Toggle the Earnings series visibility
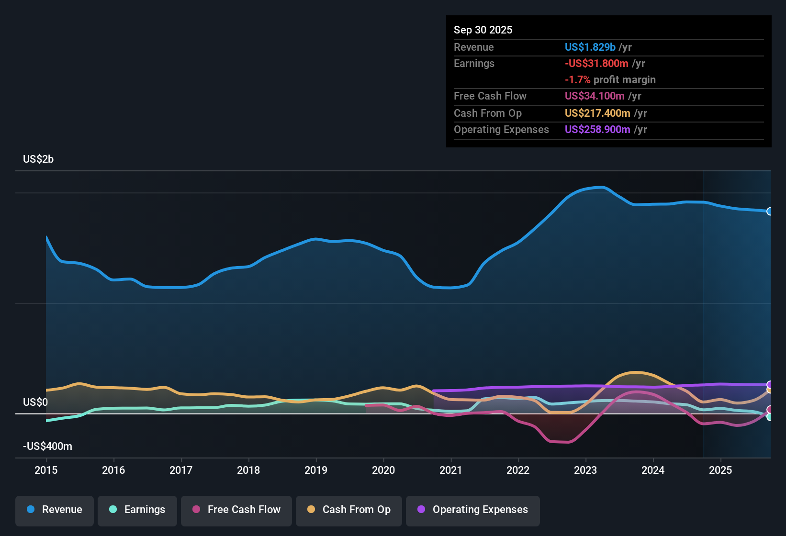 [137, 510]
